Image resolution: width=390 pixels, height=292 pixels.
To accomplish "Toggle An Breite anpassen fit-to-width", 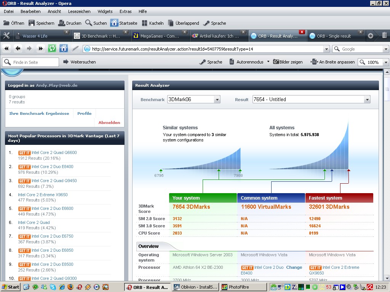I will click(333, 62).
